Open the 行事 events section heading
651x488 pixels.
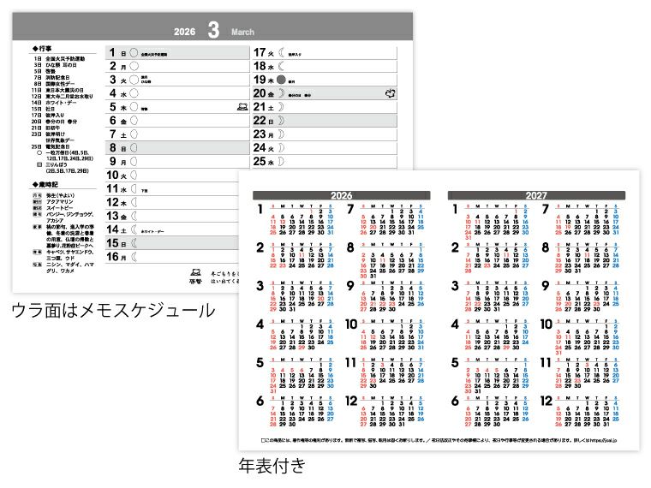43,51
